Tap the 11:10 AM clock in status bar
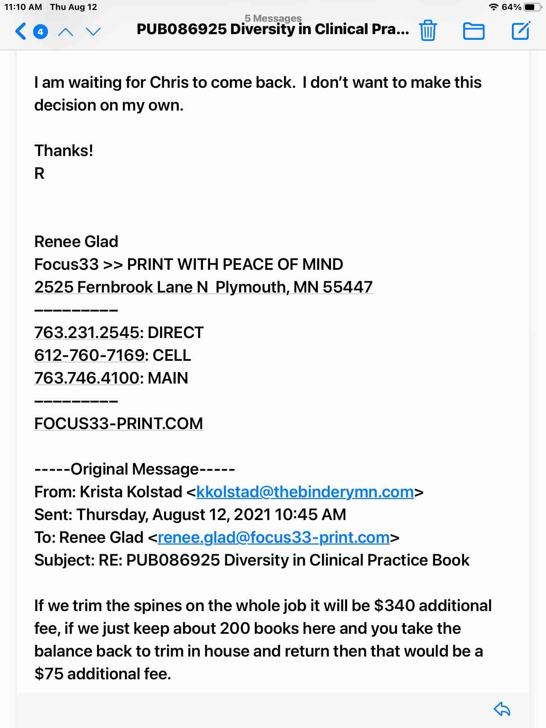The image size is (546, 728). point(23,7)
